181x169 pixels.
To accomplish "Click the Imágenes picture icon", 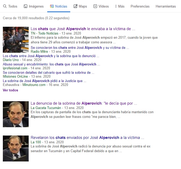I will pyautogui.click(x=26, y=6).
